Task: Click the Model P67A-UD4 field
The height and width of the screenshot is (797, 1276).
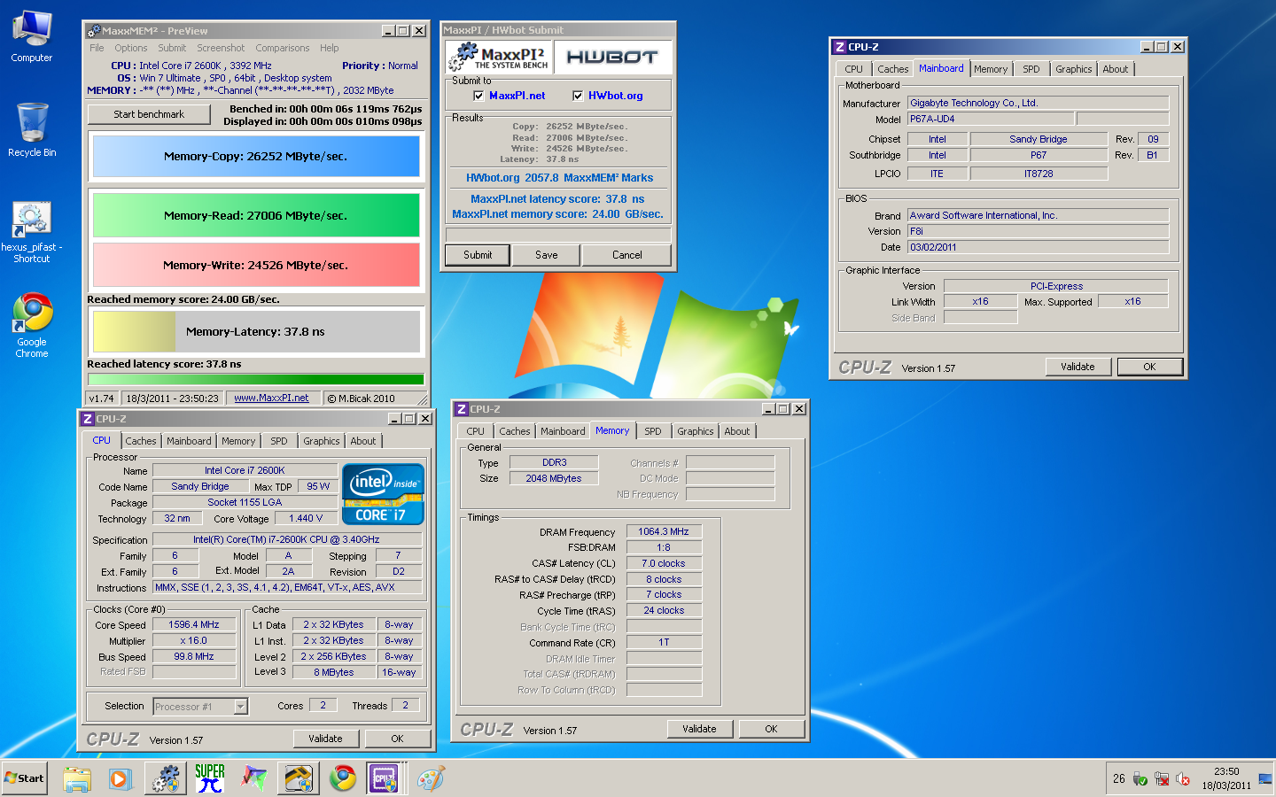Action: click(991, 119)
